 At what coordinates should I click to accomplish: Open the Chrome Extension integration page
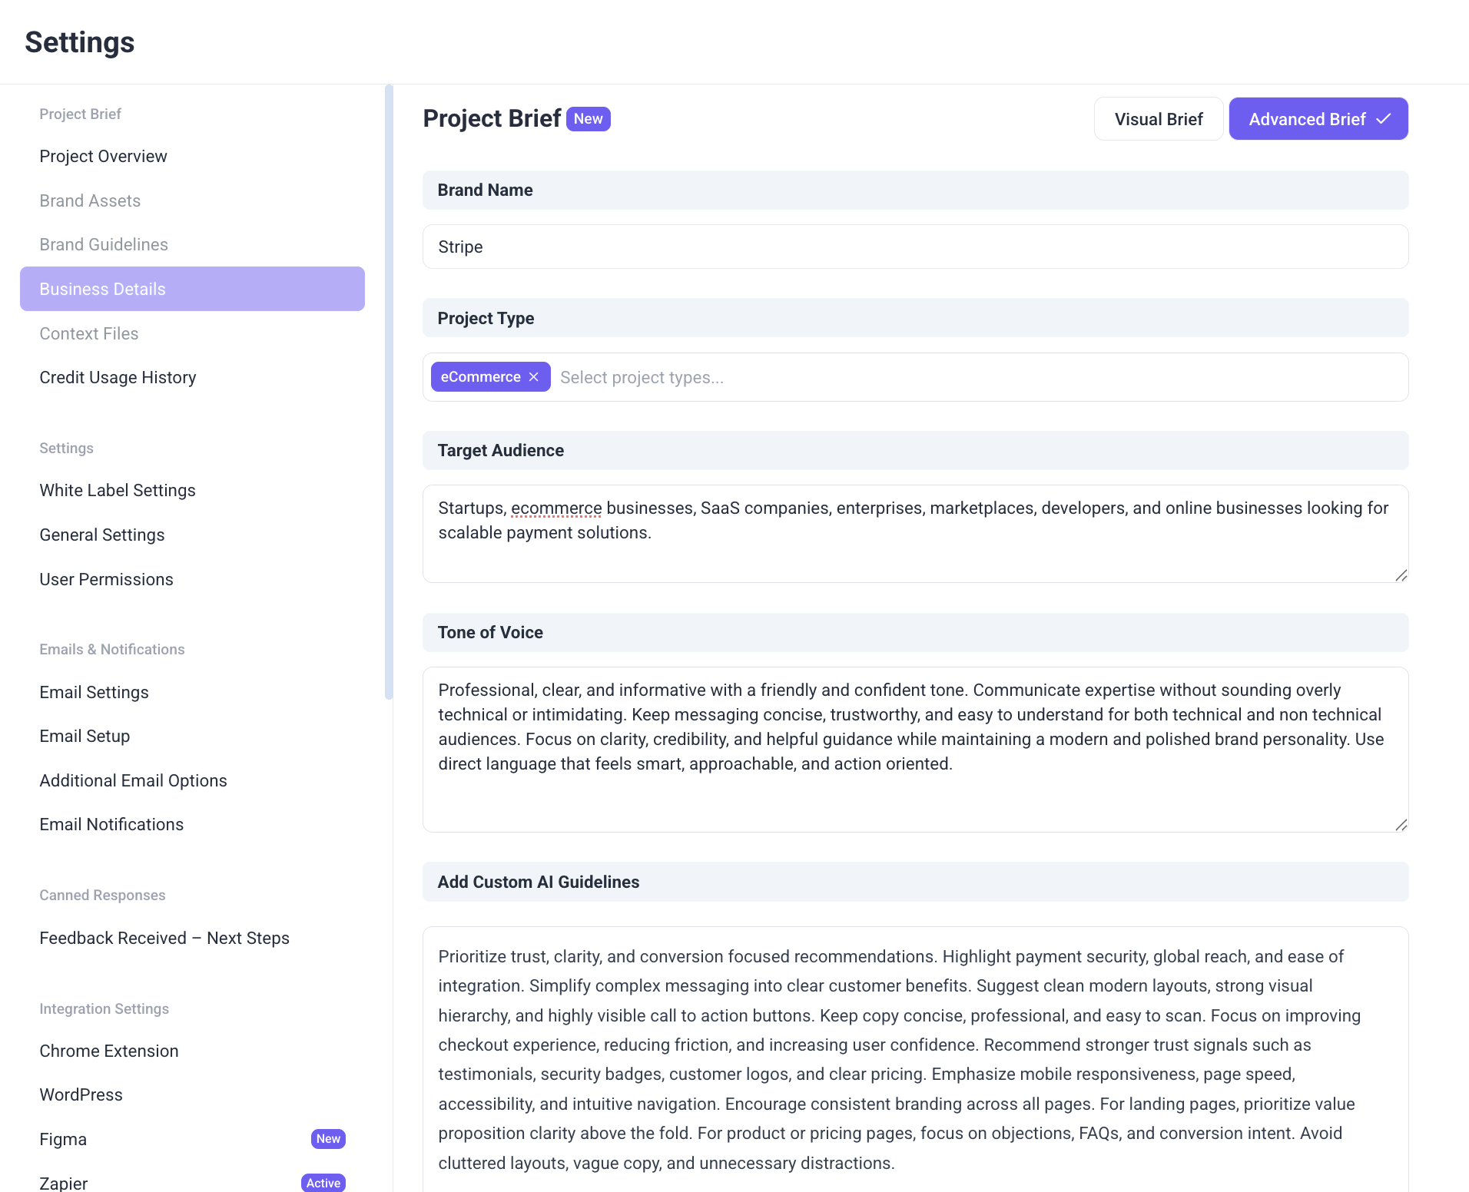click(108, 1051)
